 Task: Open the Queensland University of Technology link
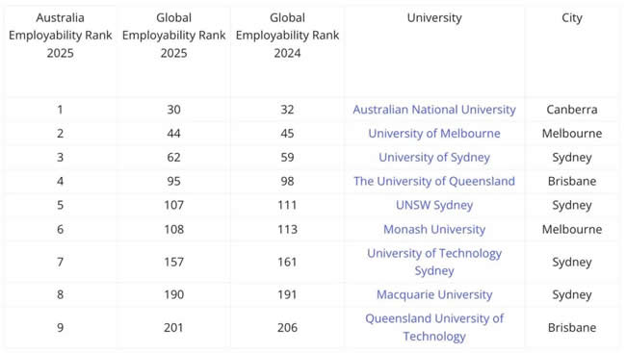pos(434,327)
